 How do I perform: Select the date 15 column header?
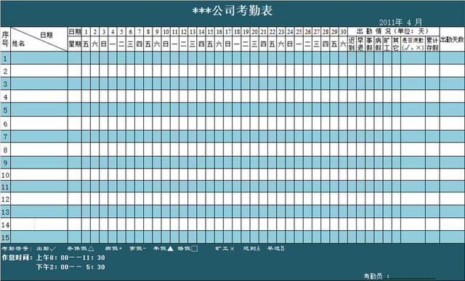tap(210, 32)
